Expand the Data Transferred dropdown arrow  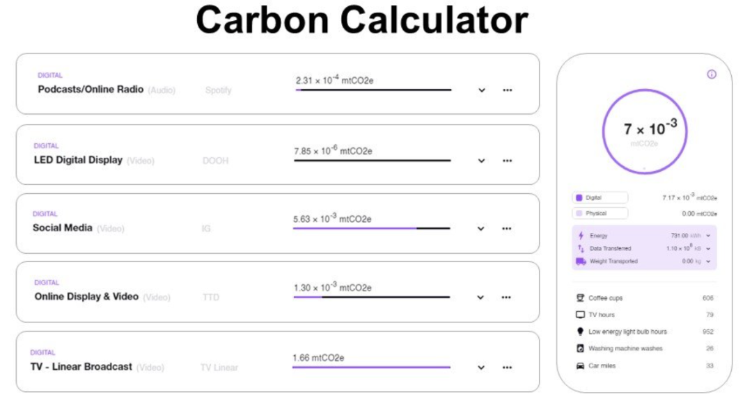(x=708, y=248)
